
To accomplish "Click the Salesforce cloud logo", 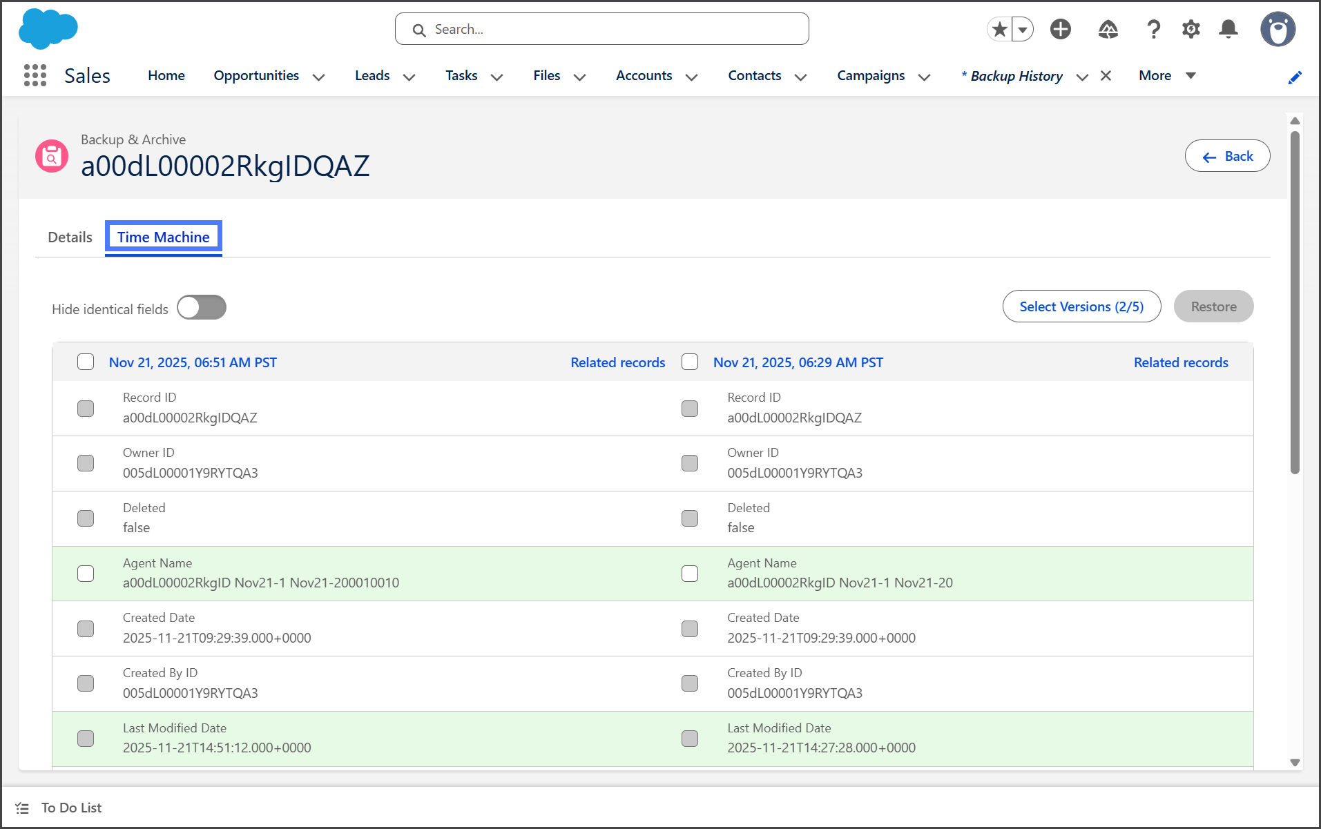I will pyautogui.click(x=48, y=29).
